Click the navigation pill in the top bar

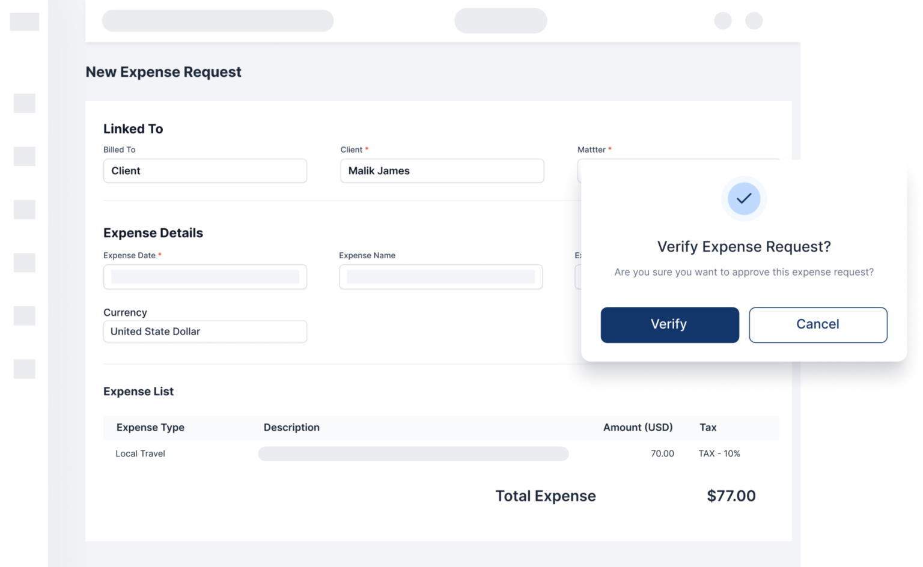[x=501, y=20]
